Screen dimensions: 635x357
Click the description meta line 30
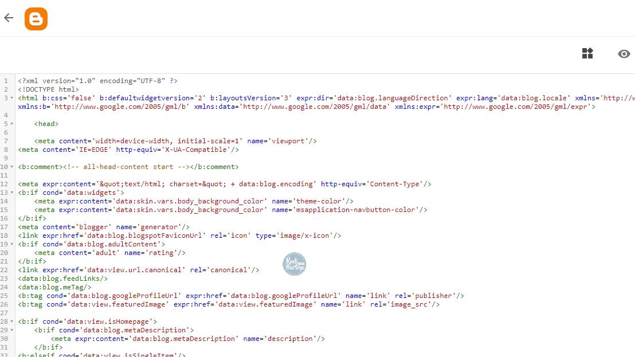(x=188, y=339)
